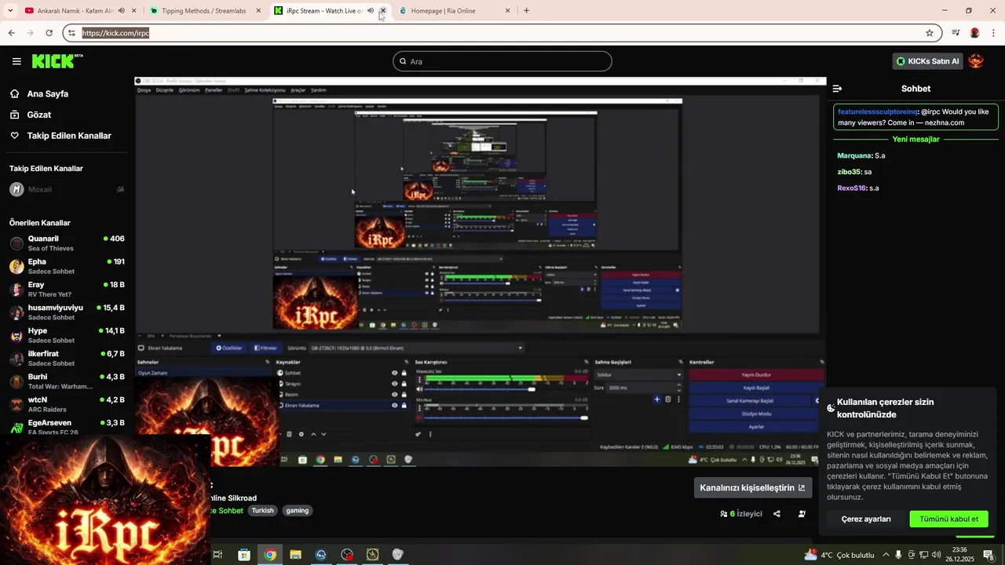1005x565 pixels.
Task: Open the Chrome three-dot menu
Action: pos(994,33)
